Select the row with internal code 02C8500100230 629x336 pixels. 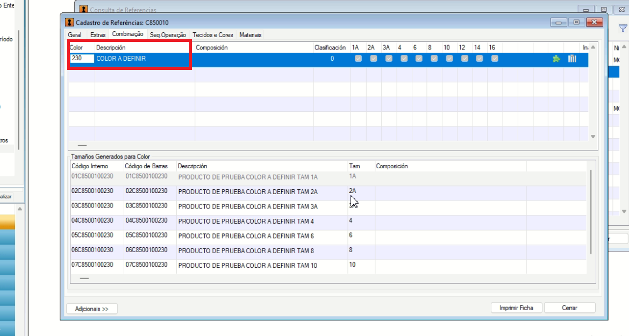tap(328, 192)
